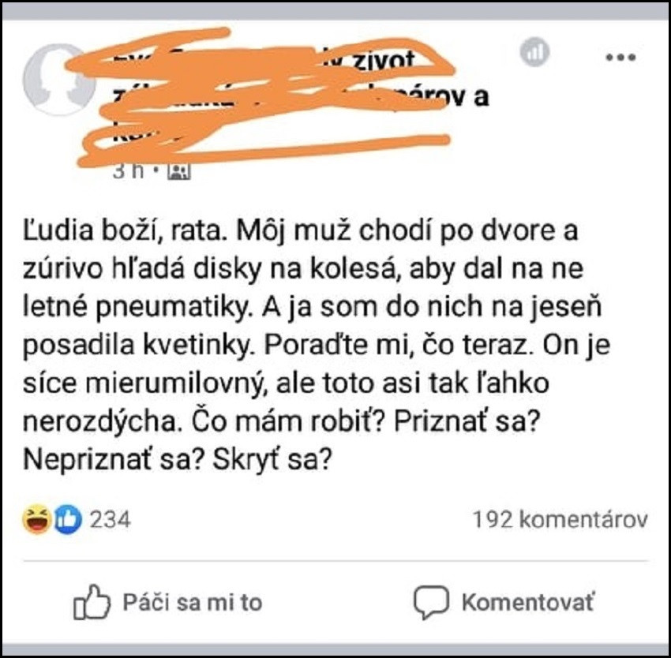671x658 pixels.
Task: Select the Komentovať button text
Action: [x=528, y=603]
